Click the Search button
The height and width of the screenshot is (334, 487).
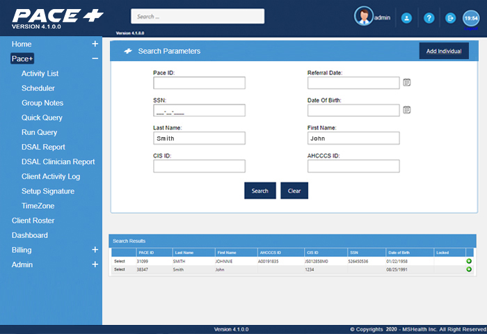pos(260,191)
